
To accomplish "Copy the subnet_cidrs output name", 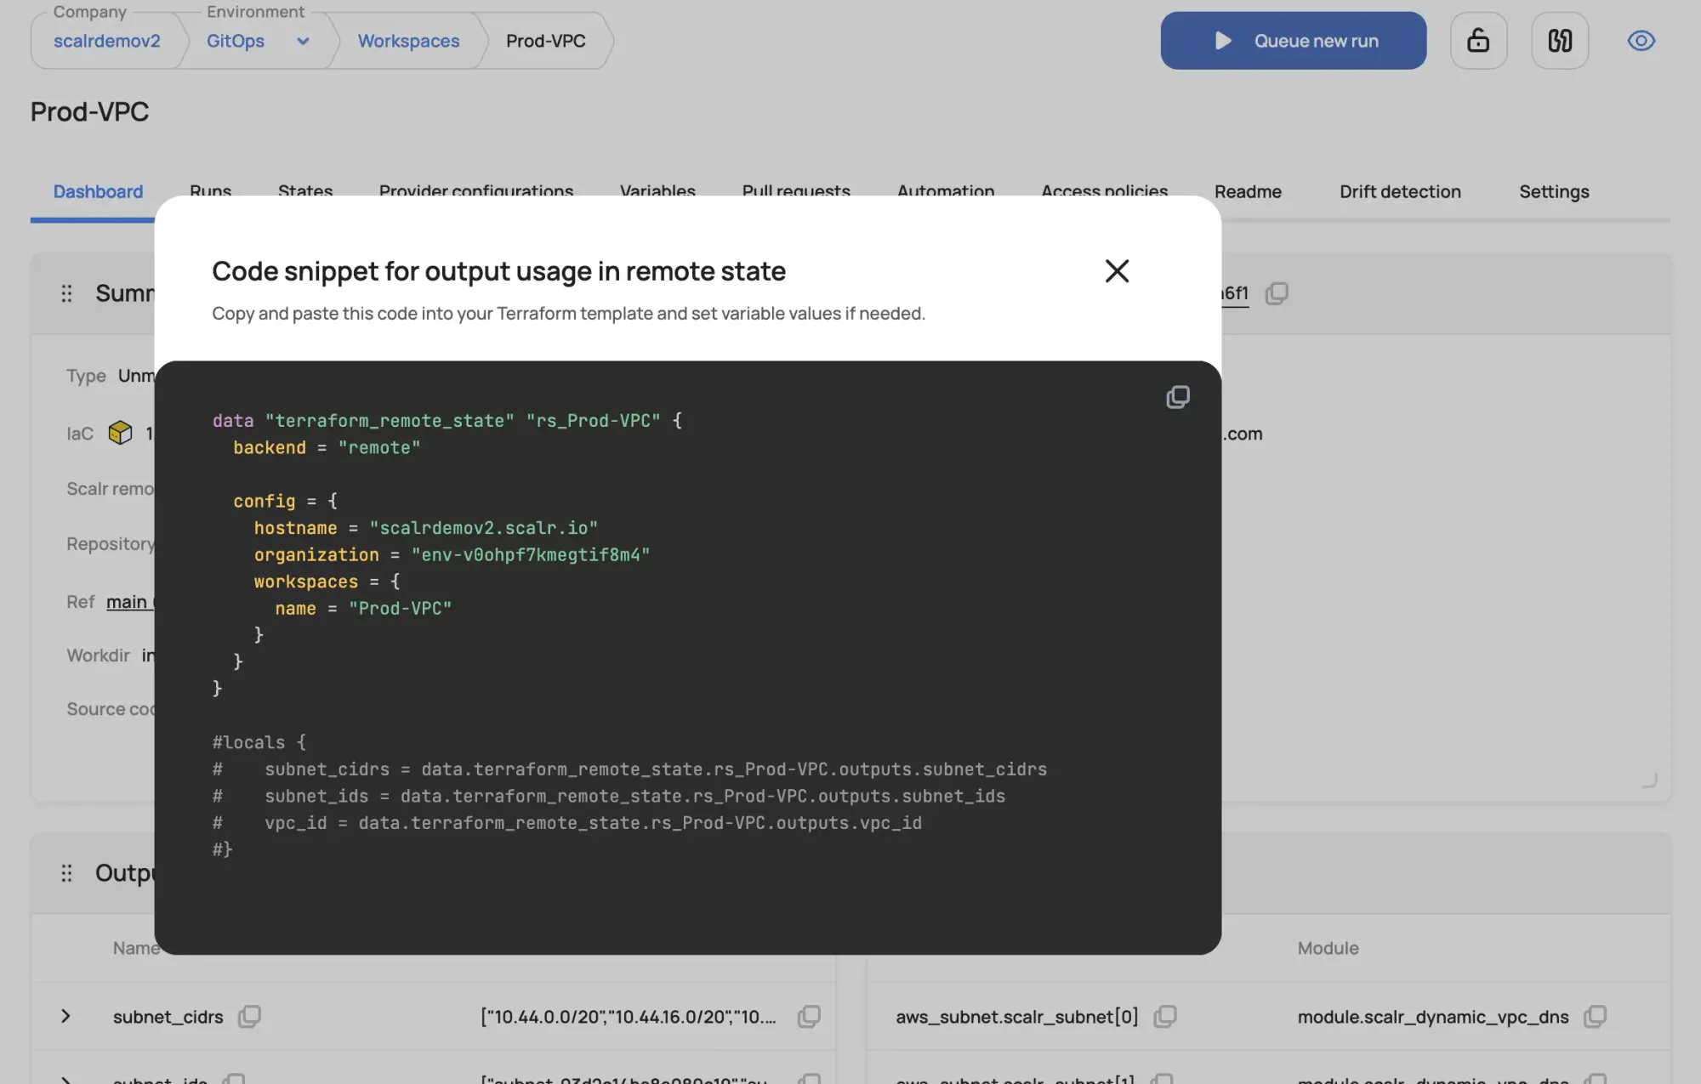I will pyautogui.click(x=249, y=1016).
